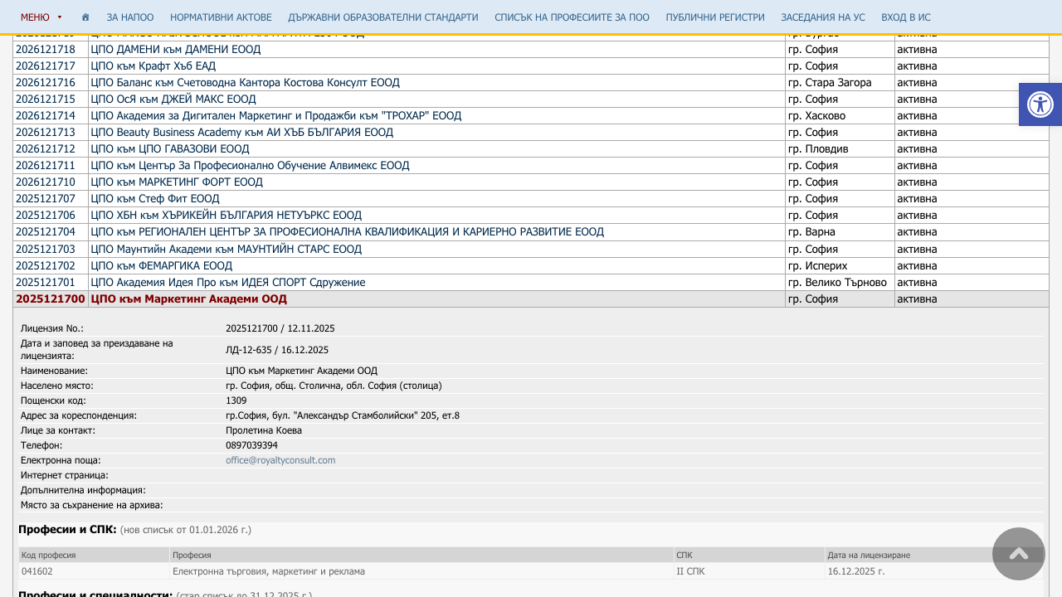
Task: Open ЦПО към Център Алвимекс ЕООД entry
Action: point(250,166)
